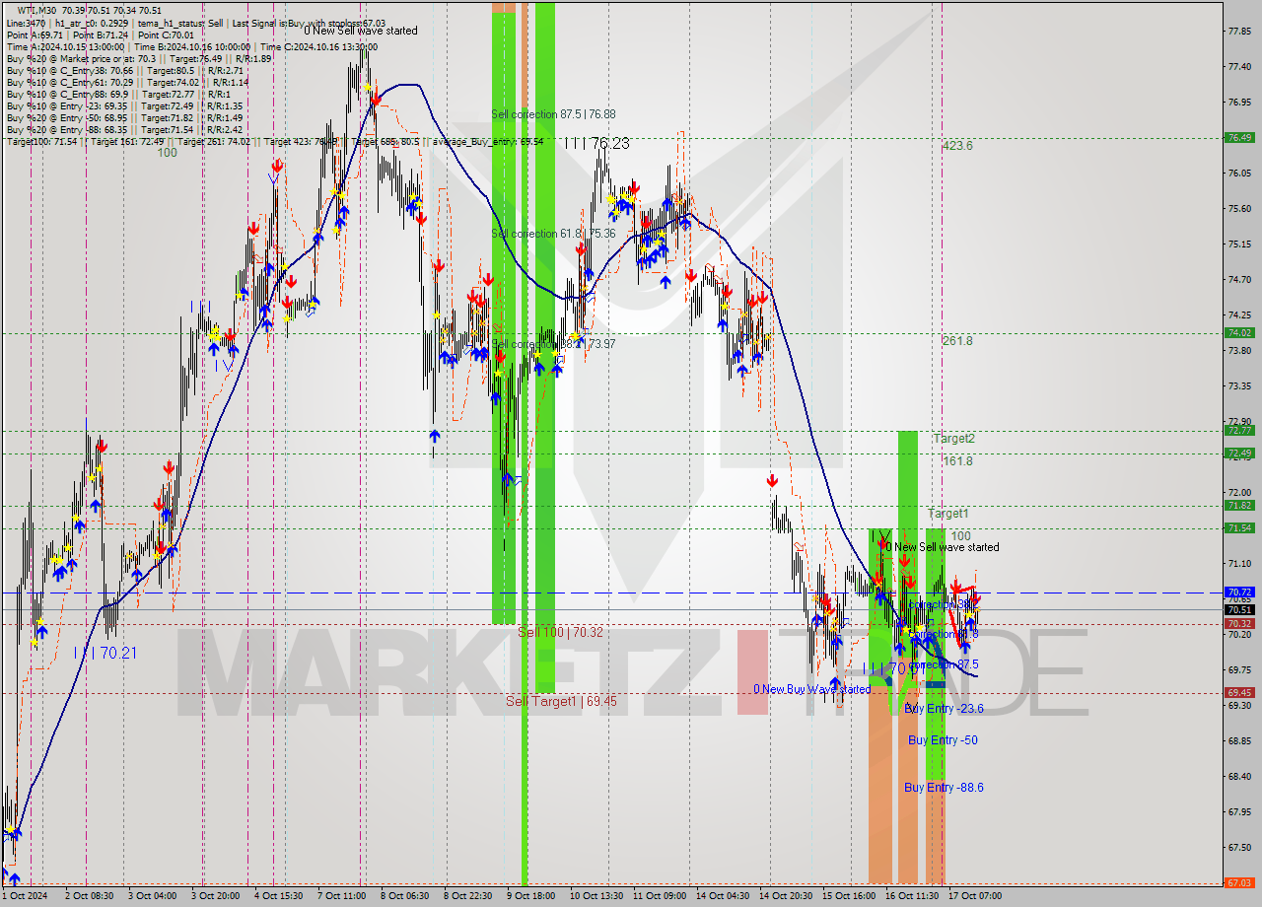Click the 'Target2' label

[x=953, y=438]
